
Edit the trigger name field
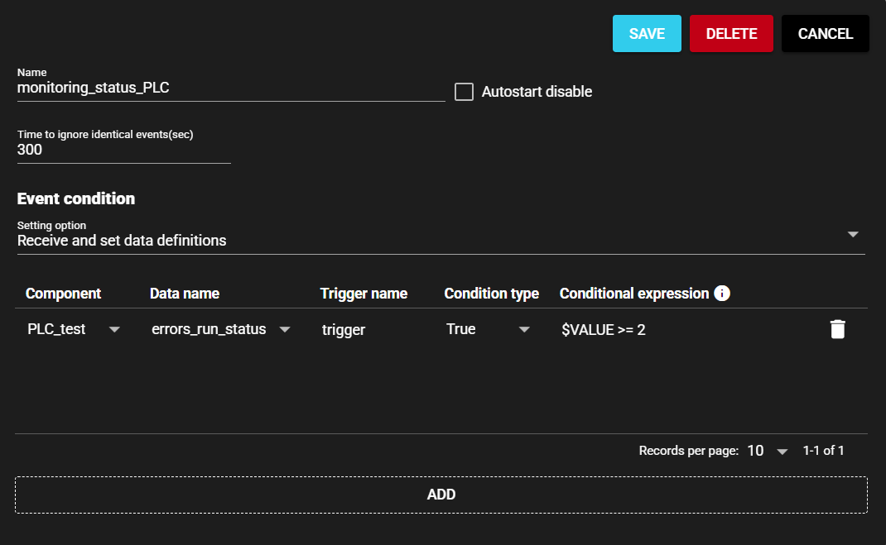[x=373, y=329]
